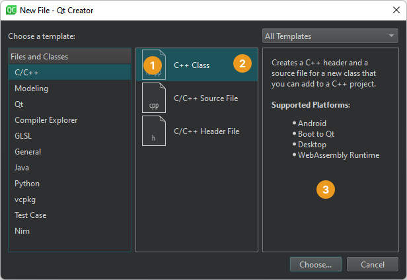
Task: Click the cpp source file icon
Action: (153, 98)
